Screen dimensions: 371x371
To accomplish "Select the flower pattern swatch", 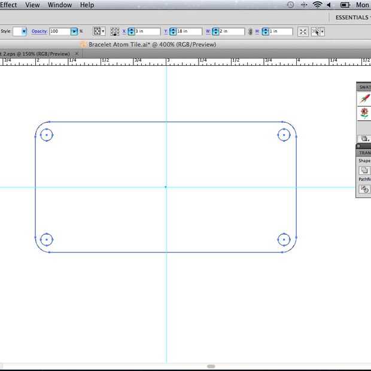I will (x=364, y=113).
